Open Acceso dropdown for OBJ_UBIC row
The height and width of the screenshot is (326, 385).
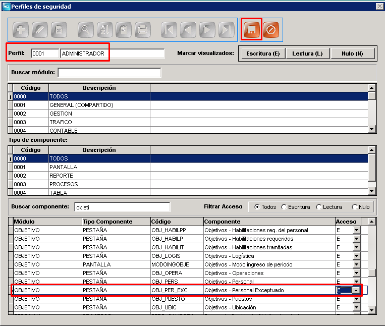click(x=356, y=308)
